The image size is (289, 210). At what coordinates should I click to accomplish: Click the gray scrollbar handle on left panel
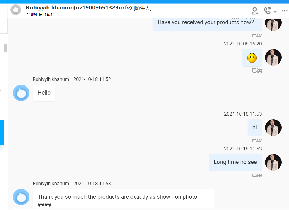pyautogui.click(x=5, y=48)
